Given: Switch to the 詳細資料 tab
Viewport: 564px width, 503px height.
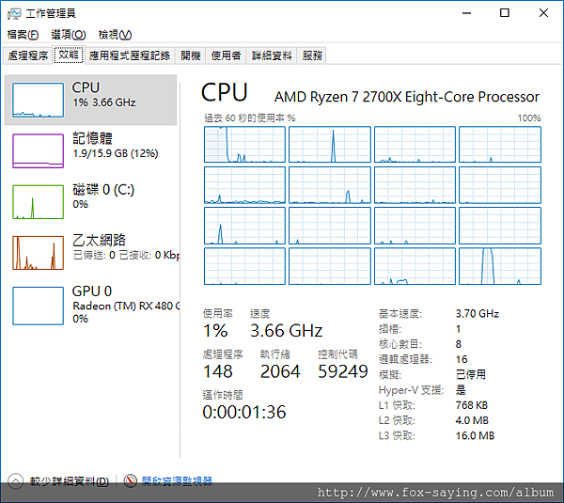Looking at the screenshot, I should 272,55.
